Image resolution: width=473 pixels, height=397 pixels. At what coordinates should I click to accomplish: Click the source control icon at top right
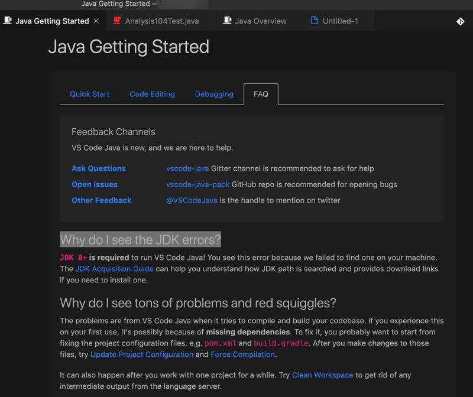click(460, 21)
